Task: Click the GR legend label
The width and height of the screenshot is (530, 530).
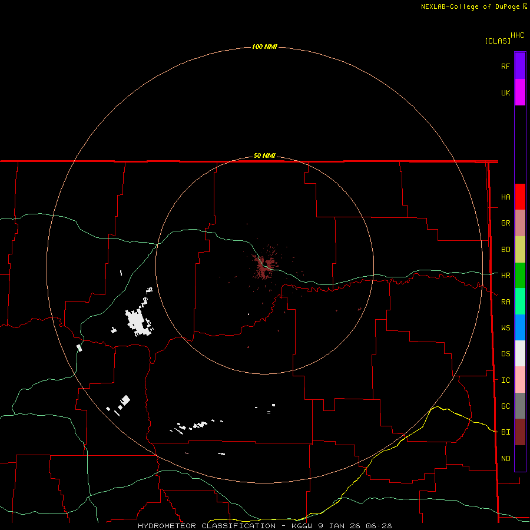Action: tap(505, 223)
